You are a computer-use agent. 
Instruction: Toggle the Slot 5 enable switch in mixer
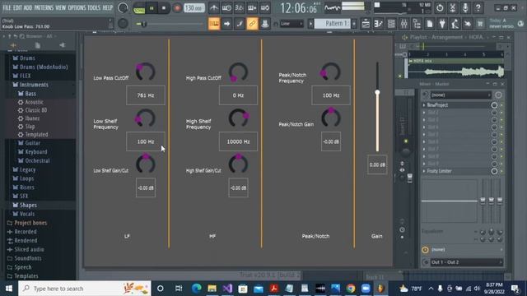coord(494,135)
